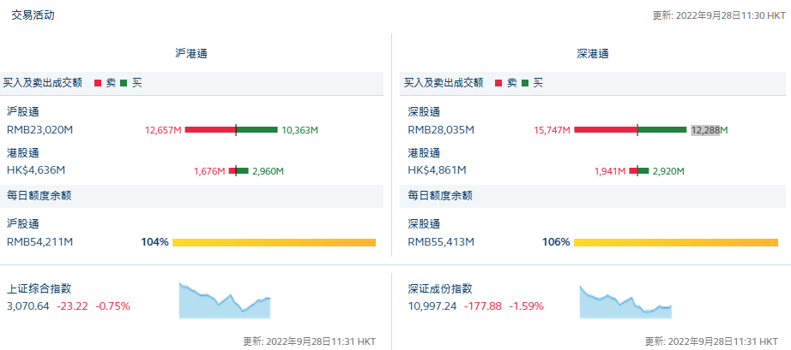Select the 深港通 column heading
Image resolution: width=791 pixels, height=350 pixels.
click(x=592, y=53)
